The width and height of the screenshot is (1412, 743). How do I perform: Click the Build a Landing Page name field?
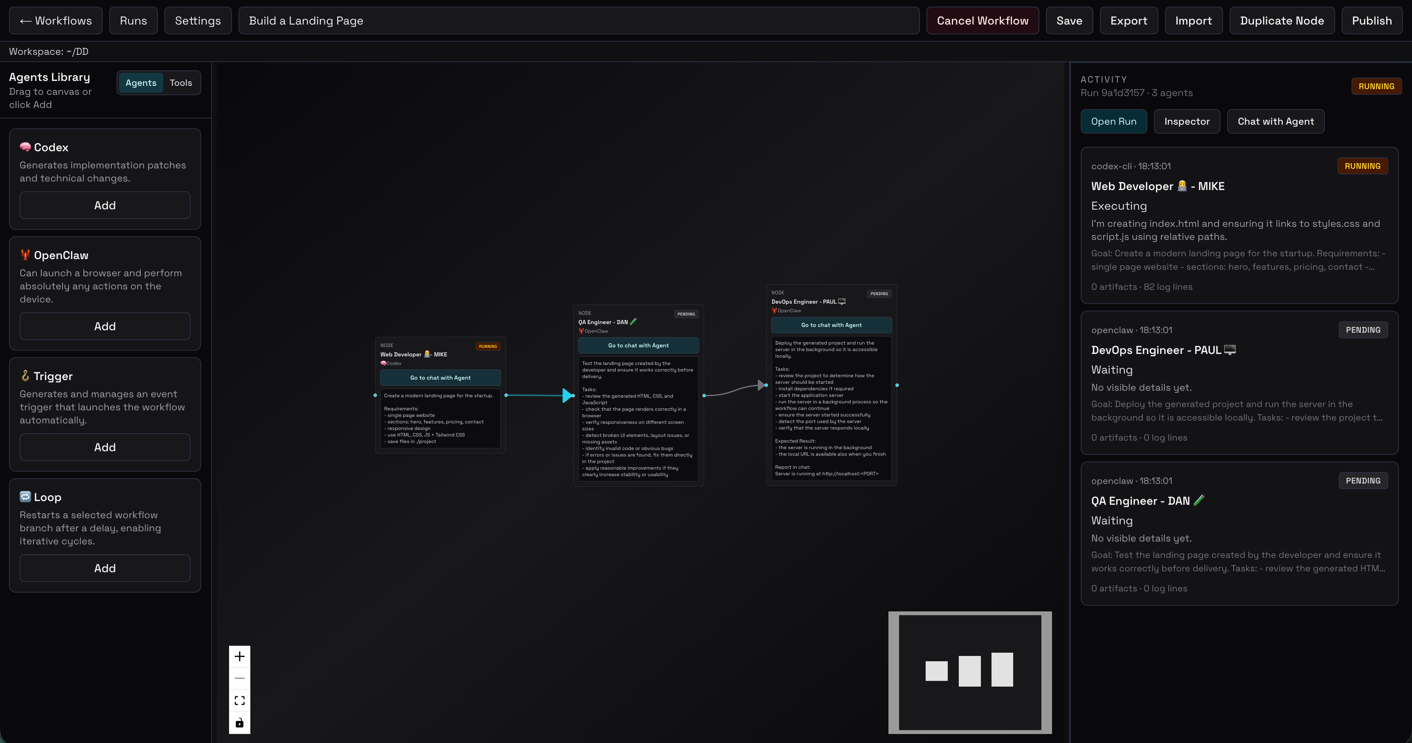tap(578, 20)
